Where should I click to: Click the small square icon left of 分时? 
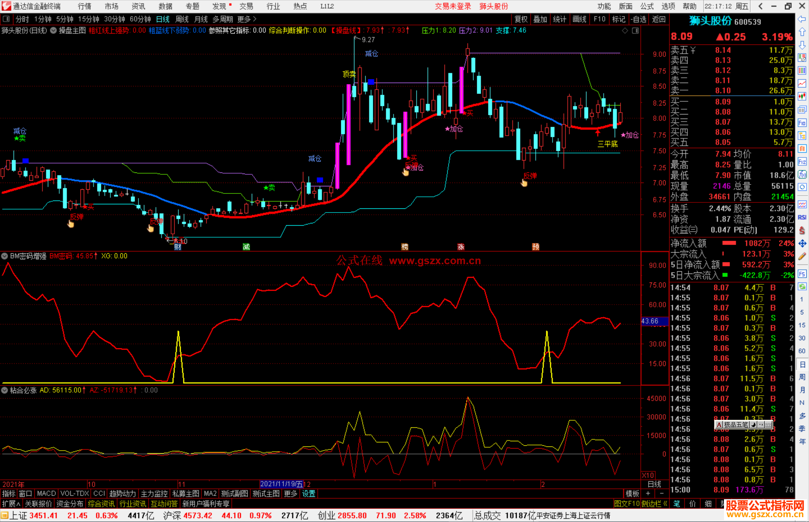click(6, 19)
